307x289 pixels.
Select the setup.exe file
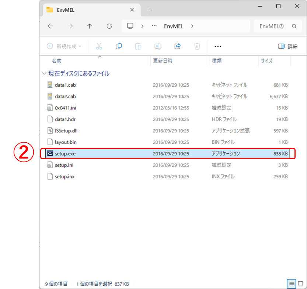pos(66,153)
